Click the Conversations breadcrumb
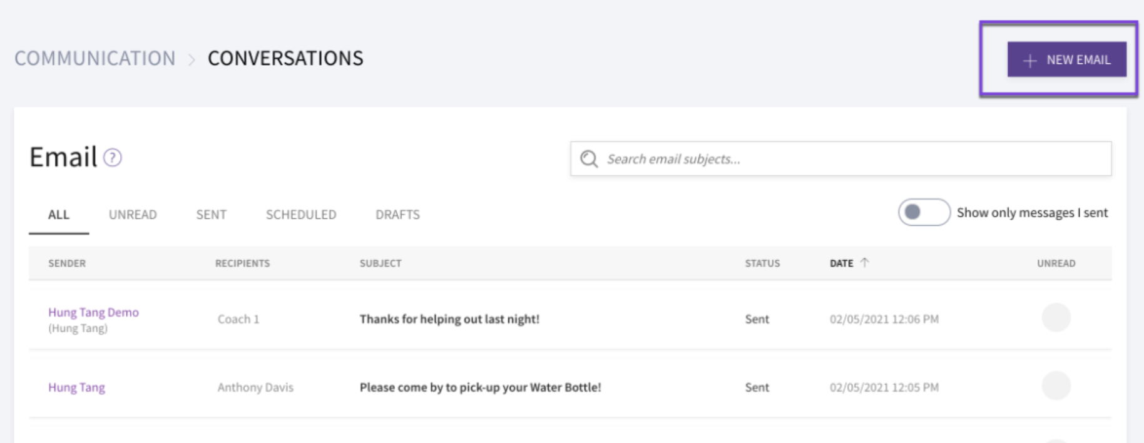 click(x=285, y=58)
